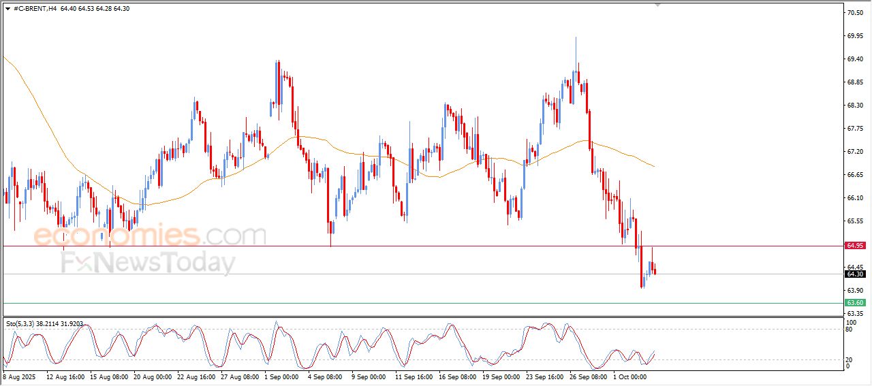The height and width of the screenshot is (386, 872).
Task: Click the small triangle before #C-BRENT,H4
Action: [x=7, y=8]
